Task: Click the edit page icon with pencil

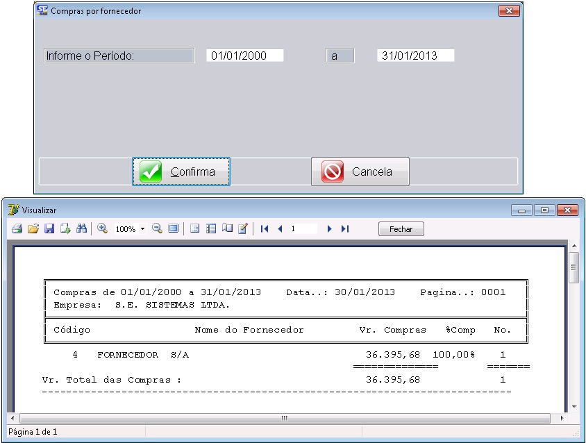Action: click(x=242, y=228)
